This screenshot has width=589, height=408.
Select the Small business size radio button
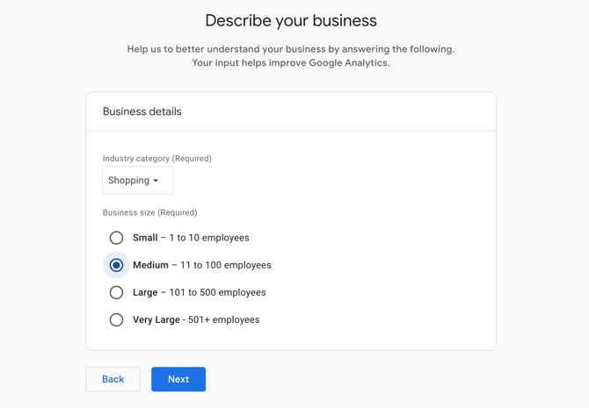pos(116,238)
